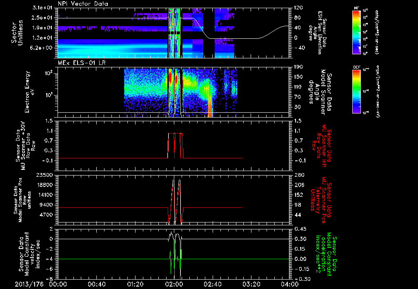The height and width of the screenshot is (289, 418).
Task: Click the 9400 y-axis tick value
Action: click(46, 205)
